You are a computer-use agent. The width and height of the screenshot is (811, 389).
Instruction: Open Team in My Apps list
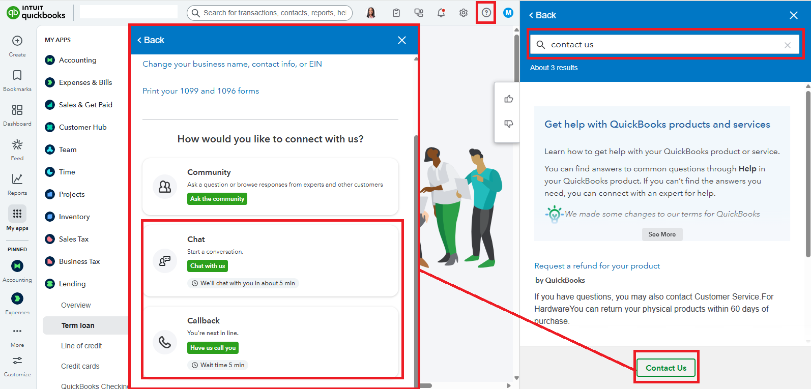point(61,149)
